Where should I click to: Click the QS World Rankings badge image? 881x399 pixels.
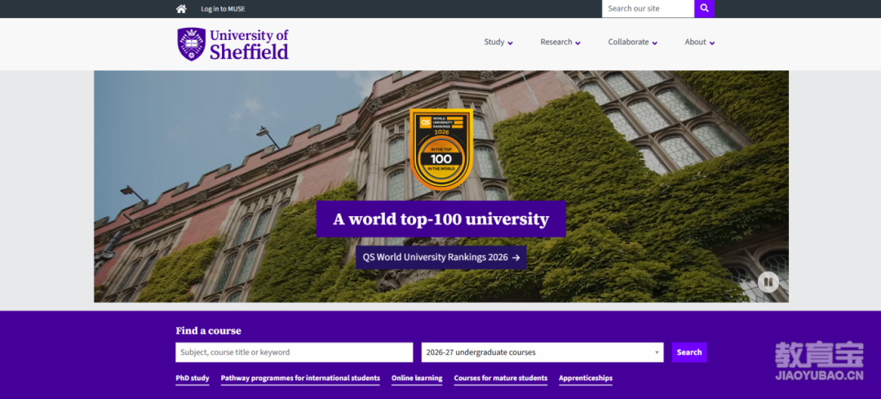441,149
